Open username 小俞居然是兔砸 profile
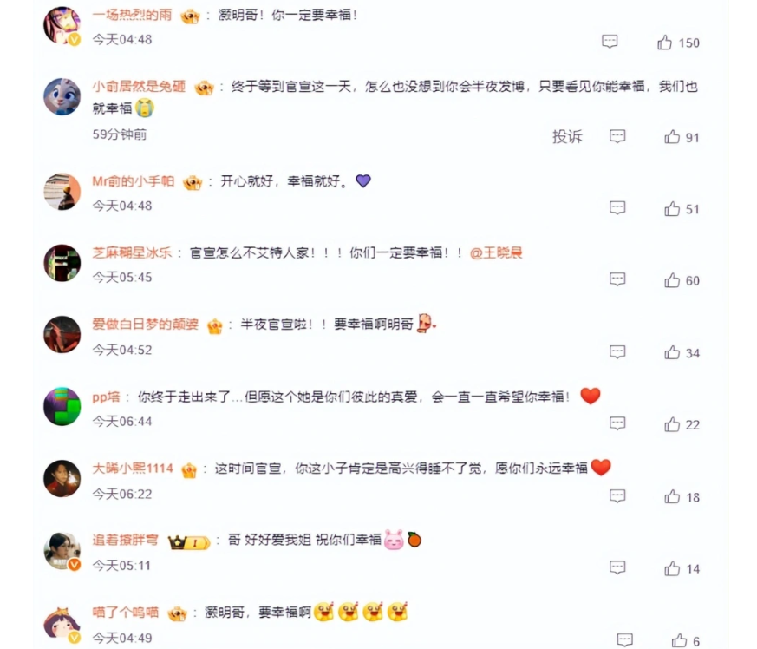 [x=139, y=87]
